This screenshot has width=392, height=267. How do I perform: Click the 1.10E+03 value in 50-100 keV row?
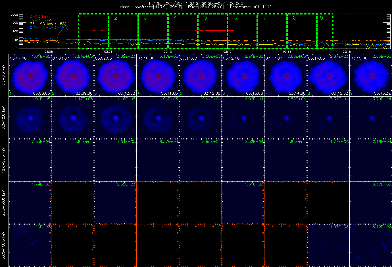pos(41,227)
